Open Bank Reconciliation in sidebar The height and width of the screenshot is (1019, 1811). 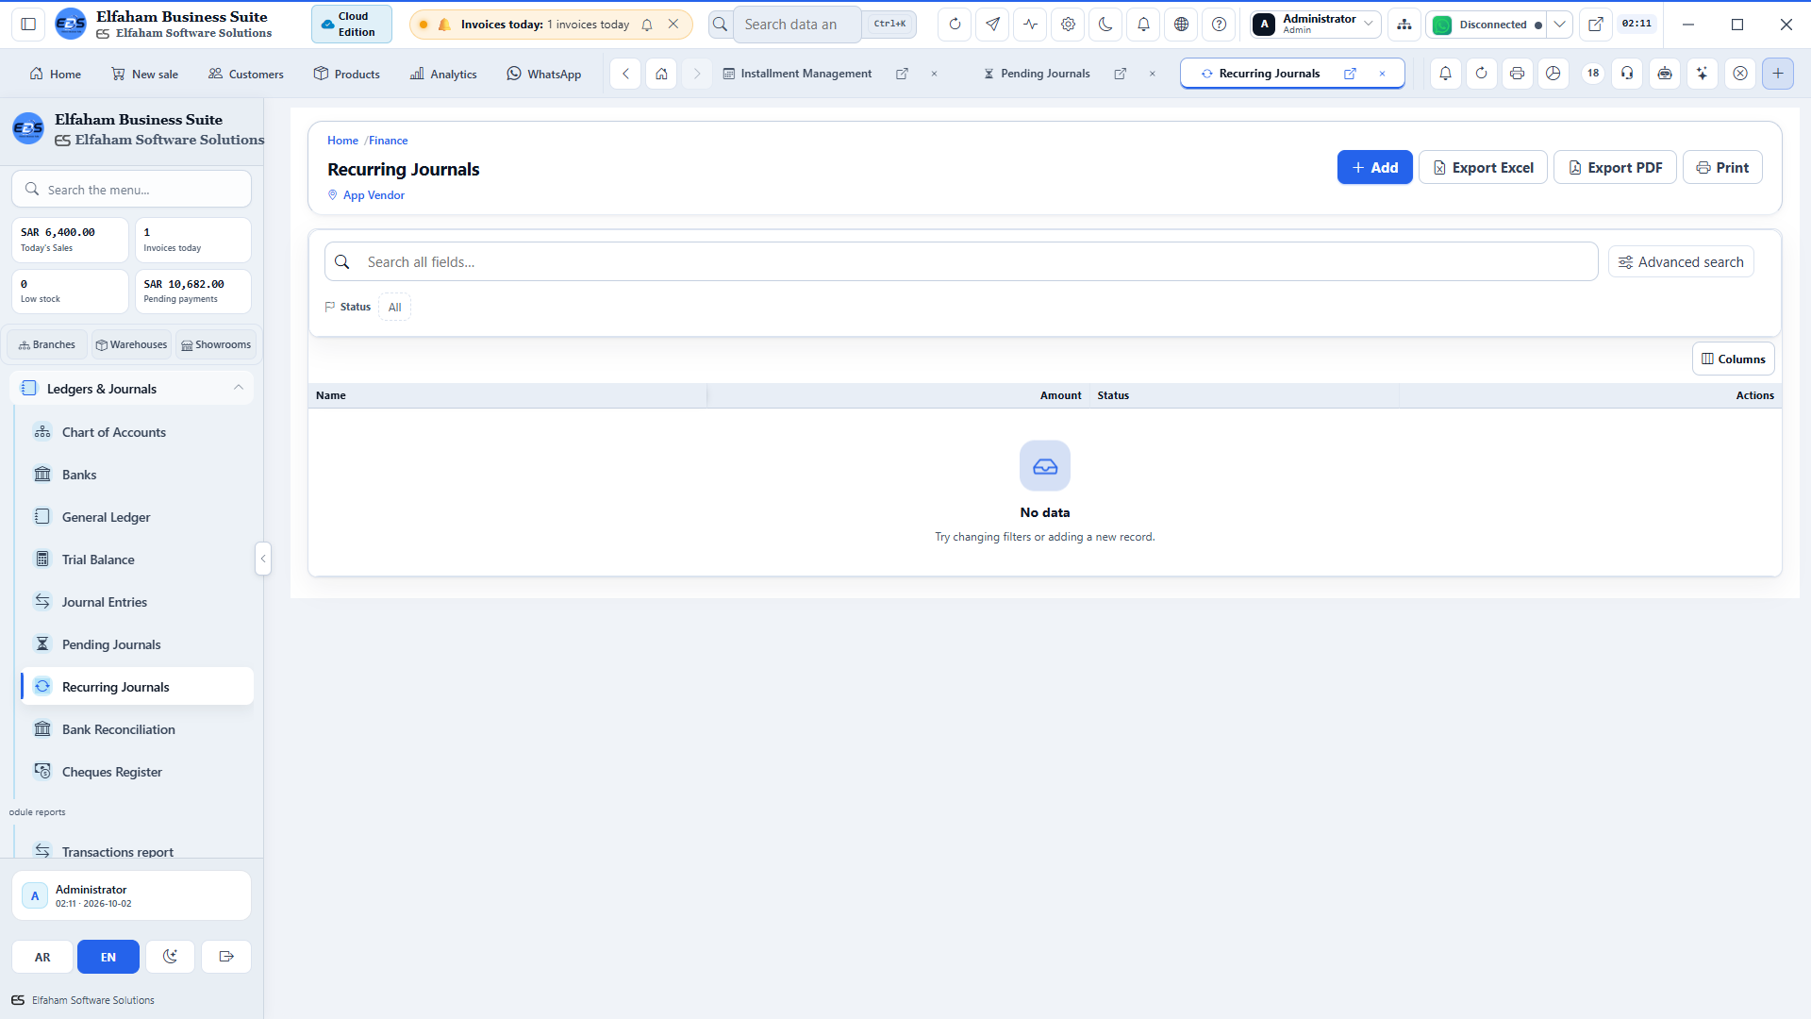pos(137,729)
